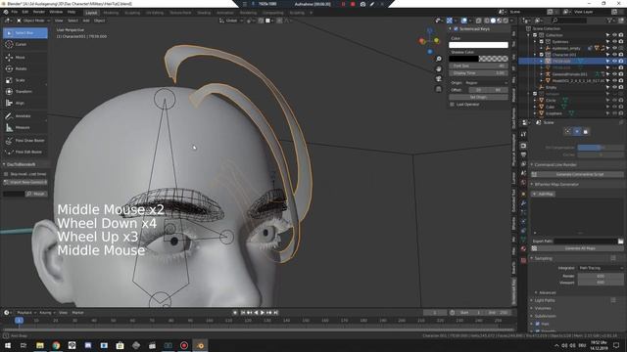This screenshot has width=627, height=352.
Task: Click the Export Path input field
Action: (586, 242)
